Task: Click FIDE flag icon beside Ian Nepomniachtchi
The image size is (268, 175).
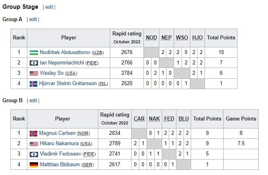Action: coord(34,63)
